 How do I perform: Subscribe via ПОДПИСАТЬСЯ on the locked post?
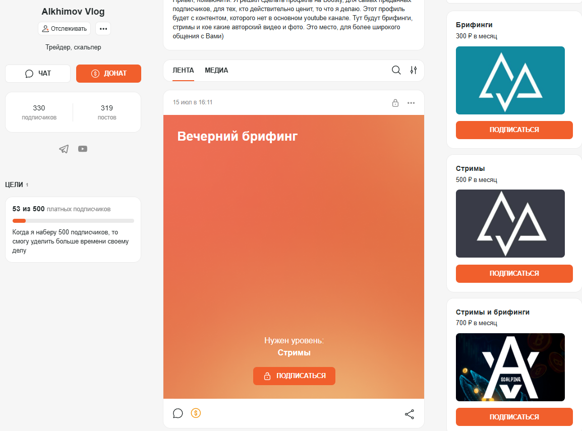tap(294, 376)
